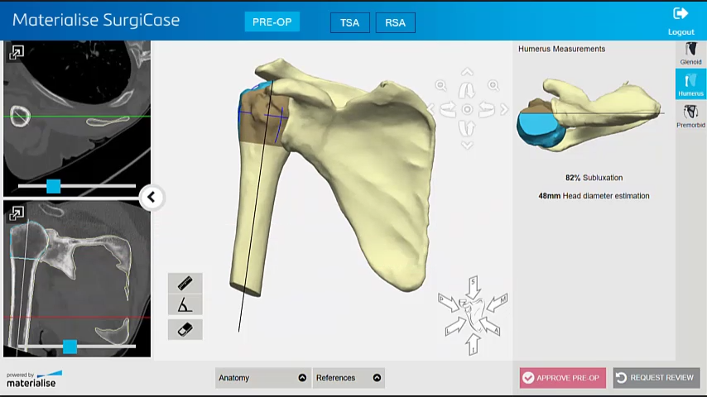Select the angle measurement tool
This screenshot has width=707, height=397.
point(185,306)
